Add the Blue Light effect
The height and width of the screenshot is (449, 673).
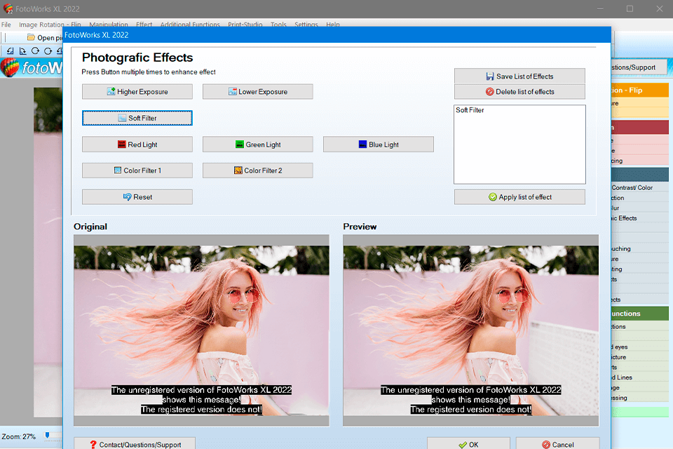tap(378, 145)
